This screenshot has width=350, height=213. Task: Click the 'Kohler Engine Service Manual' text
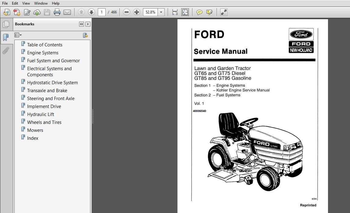tap(243, 90)
